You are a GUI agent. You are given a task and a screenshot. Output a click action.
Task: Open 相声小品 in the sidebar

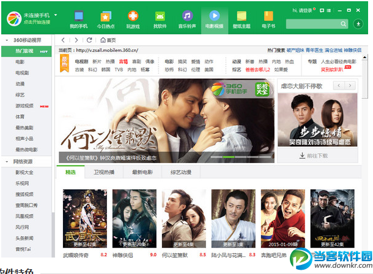point(24,139)
